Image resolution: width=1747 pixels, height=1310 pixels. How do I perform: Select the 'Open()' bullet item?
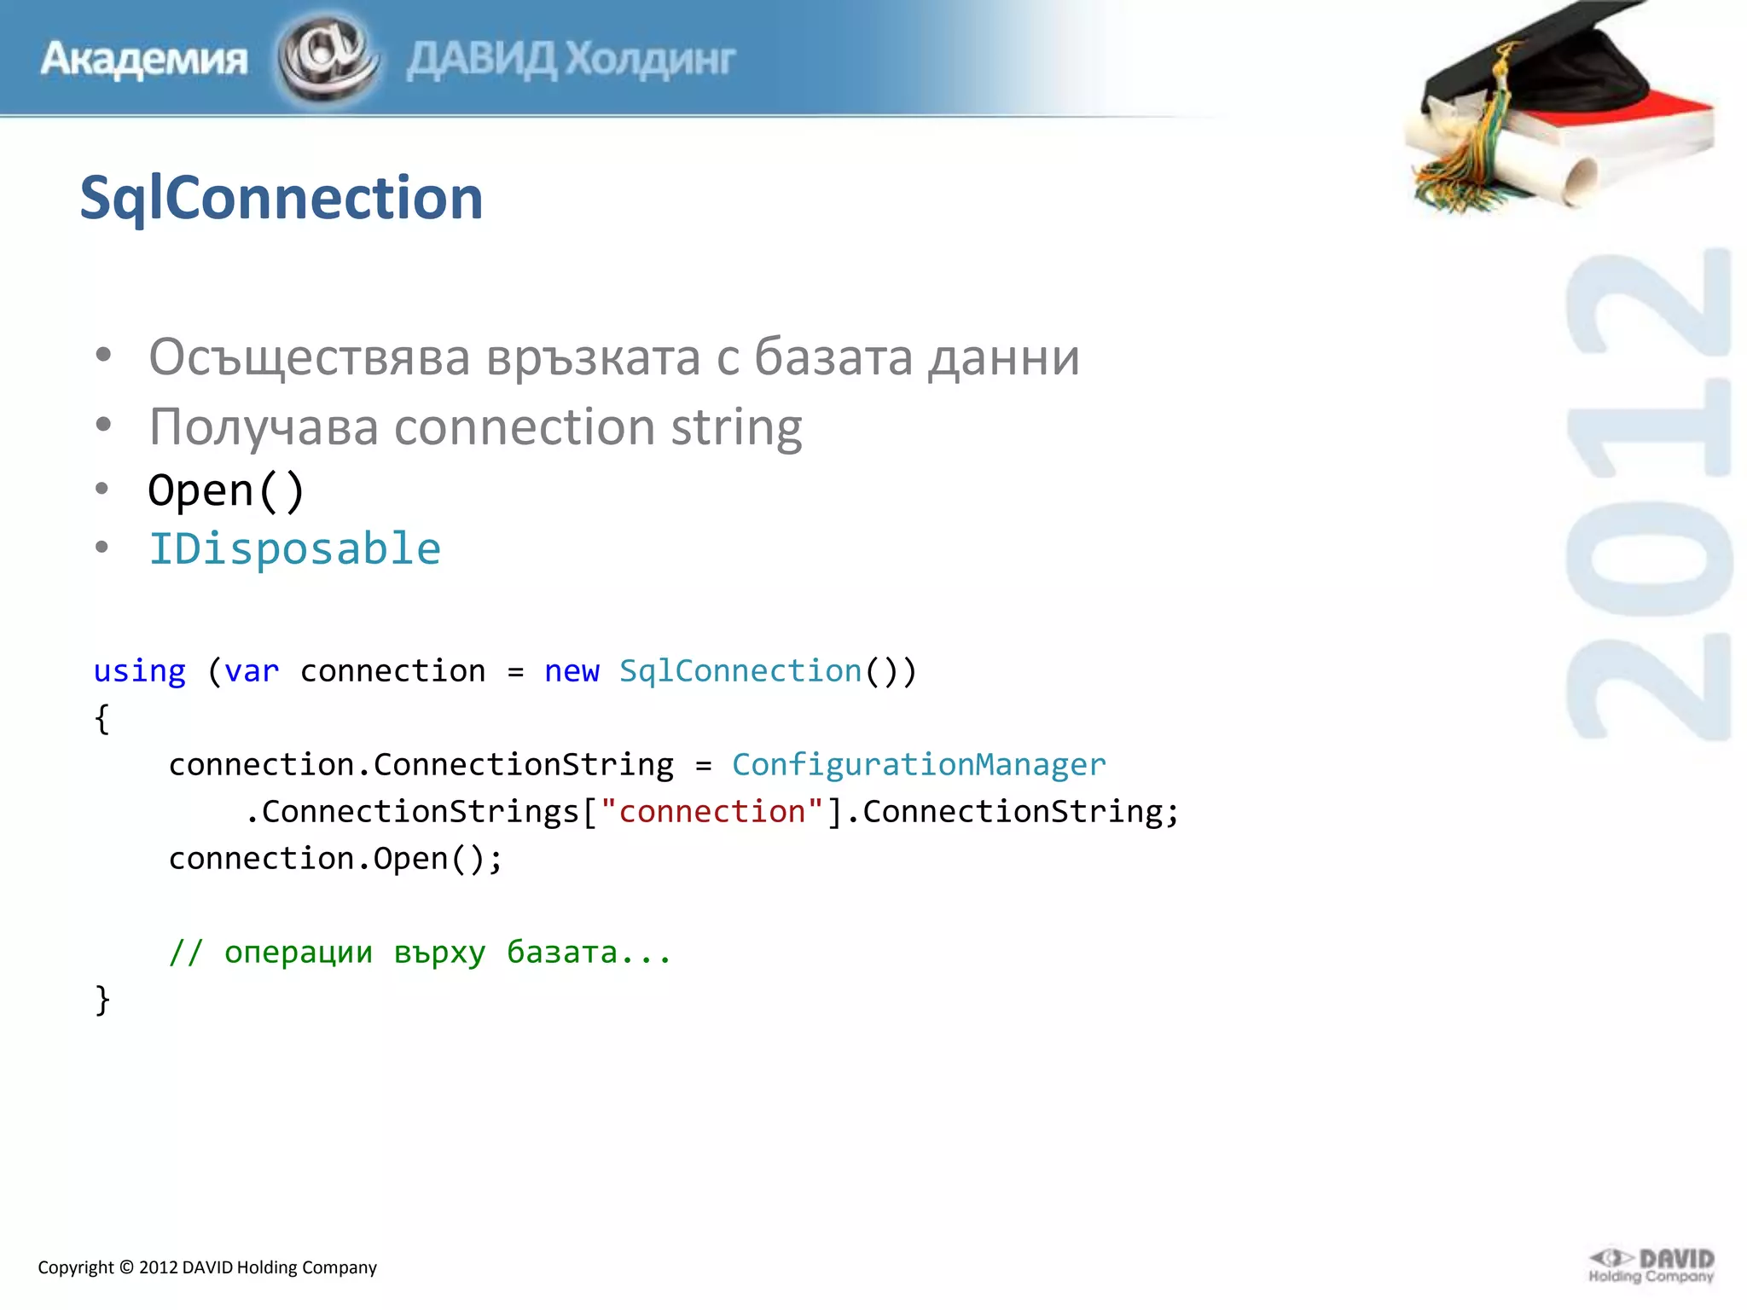tap(226, 491)
